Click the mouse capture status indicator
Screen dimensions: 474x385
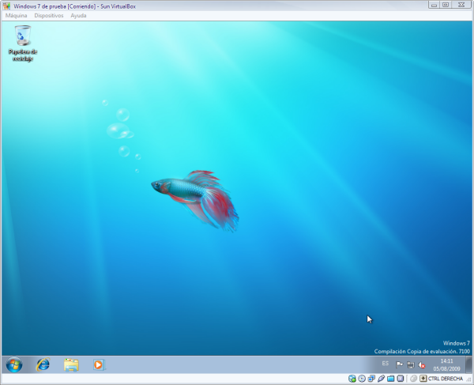click(413, 379)
